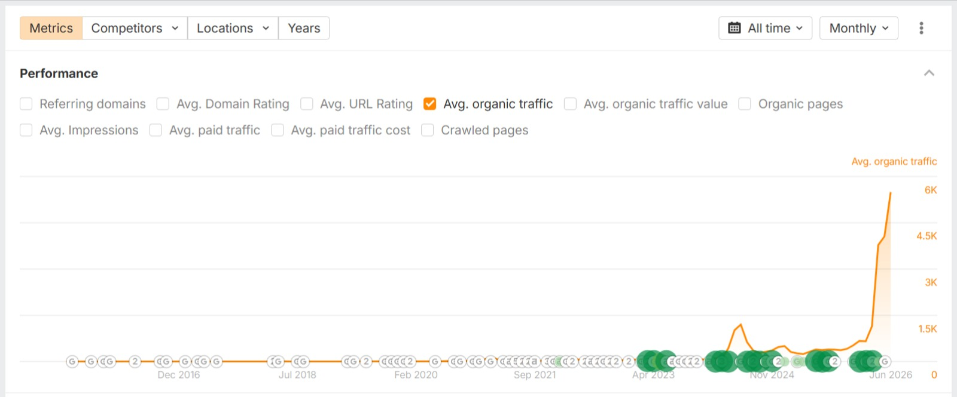The image size is (957, 397).
Task: Click the peak of the orange traffic line
Action: point(891,193)
